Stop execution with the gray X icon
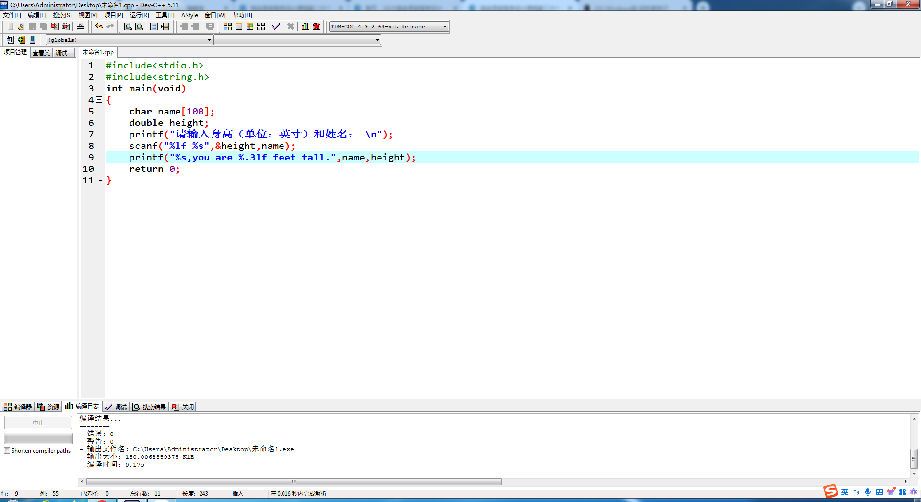921x502 pixels. click(291, 26)
